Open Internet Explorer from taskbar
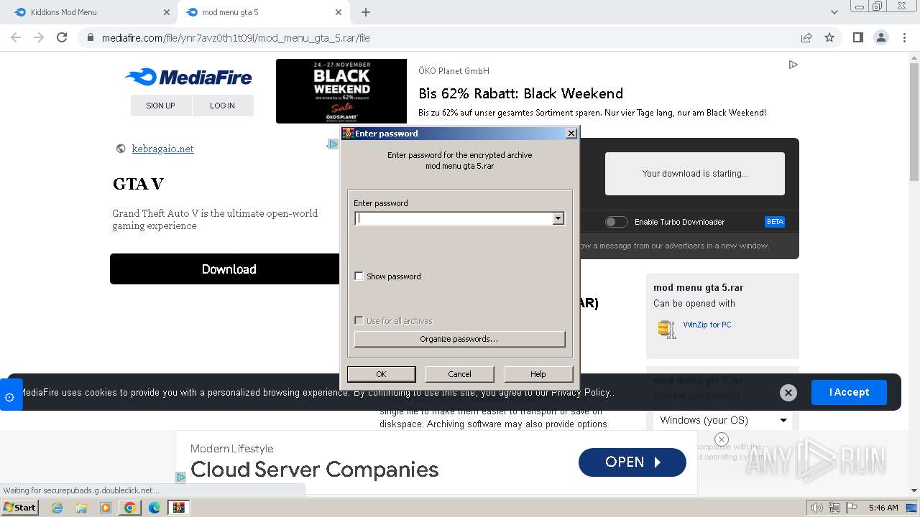The image size is (920, 517). click(x=57, y=508)
